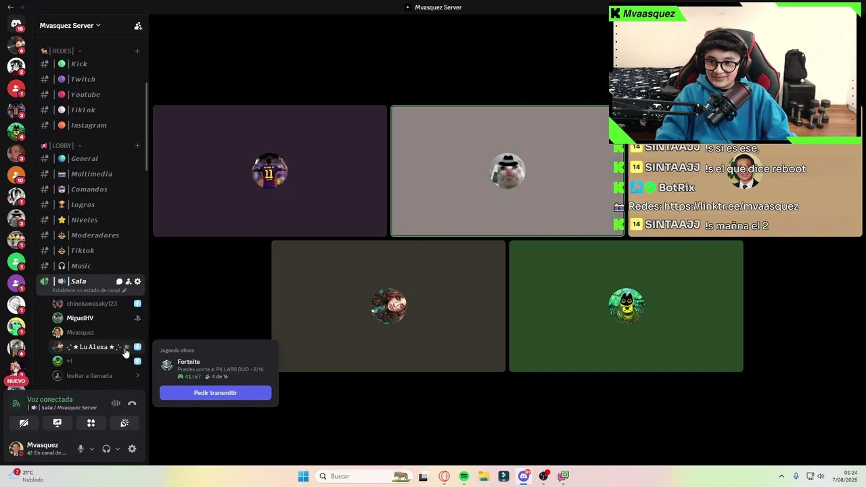This screenshot has height=487, width=866.
Task: Open the taskbar weather widget
Action: coord(26,476)
